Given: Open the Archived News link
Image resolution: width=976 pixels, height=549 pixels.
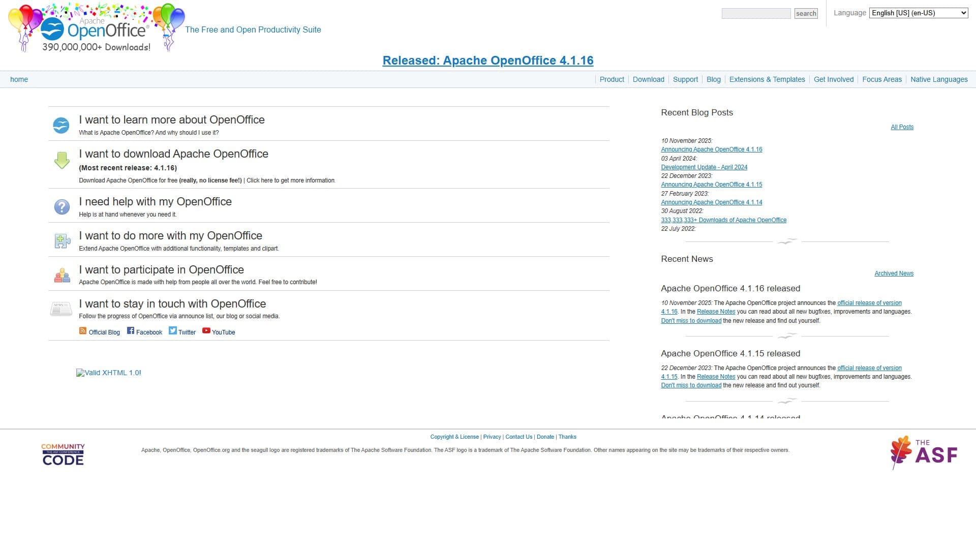Looking at the screenshot, I should pos(894,273).
